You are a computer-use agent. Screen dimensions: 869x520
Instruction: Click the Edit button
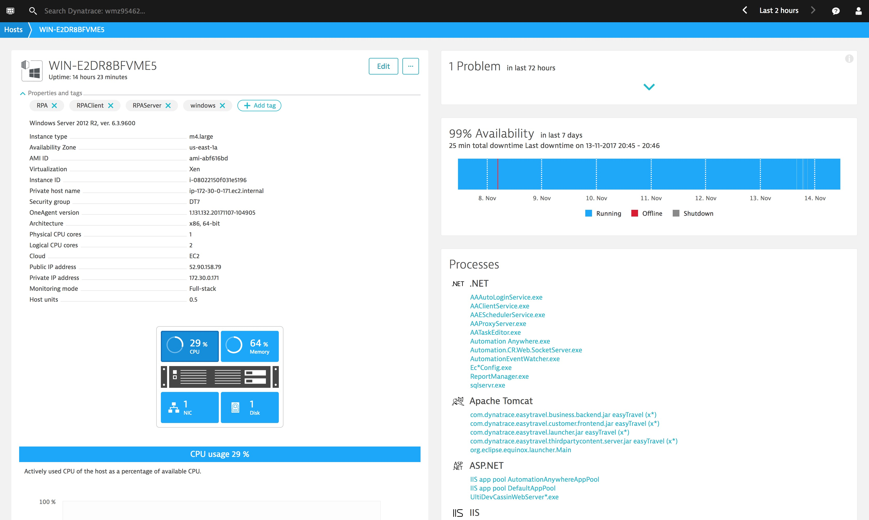(x=383, y=66)
